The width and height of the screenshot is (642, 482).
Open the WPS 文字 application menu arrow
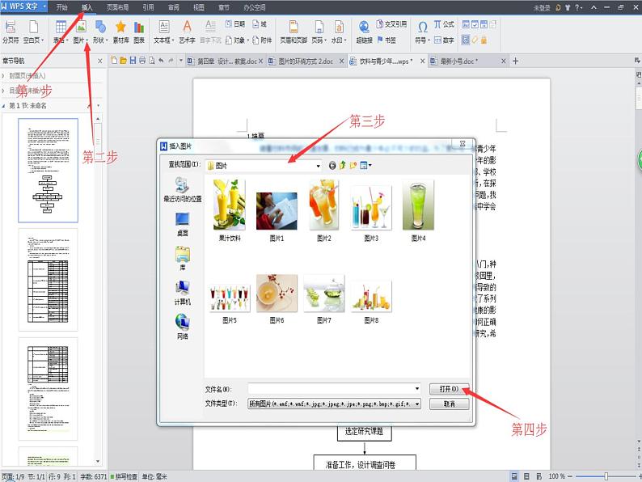coord(44,6)
